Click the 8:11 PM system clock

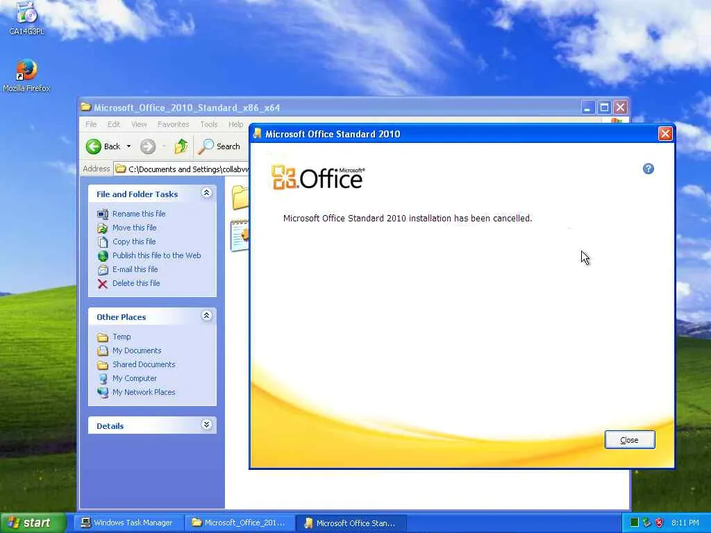(685, 523)
